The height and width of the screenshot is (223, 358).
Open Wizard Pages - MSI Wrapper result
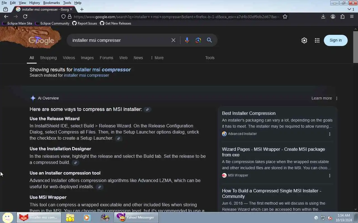tap(274, 152)
